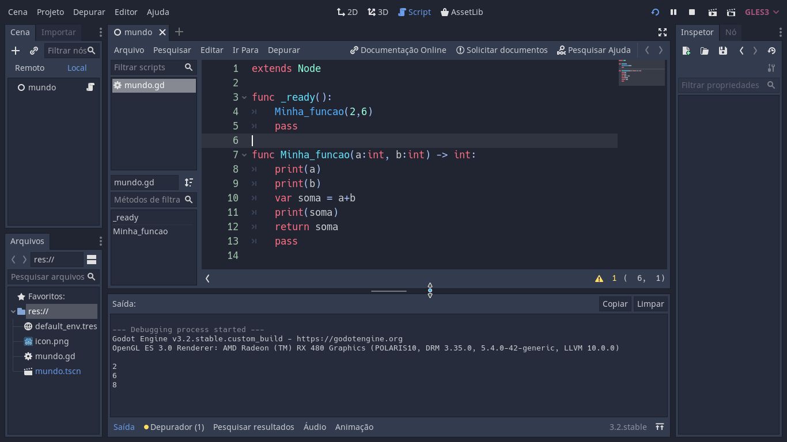
Task: Open the Cena menu
Action: pos(18,12)
